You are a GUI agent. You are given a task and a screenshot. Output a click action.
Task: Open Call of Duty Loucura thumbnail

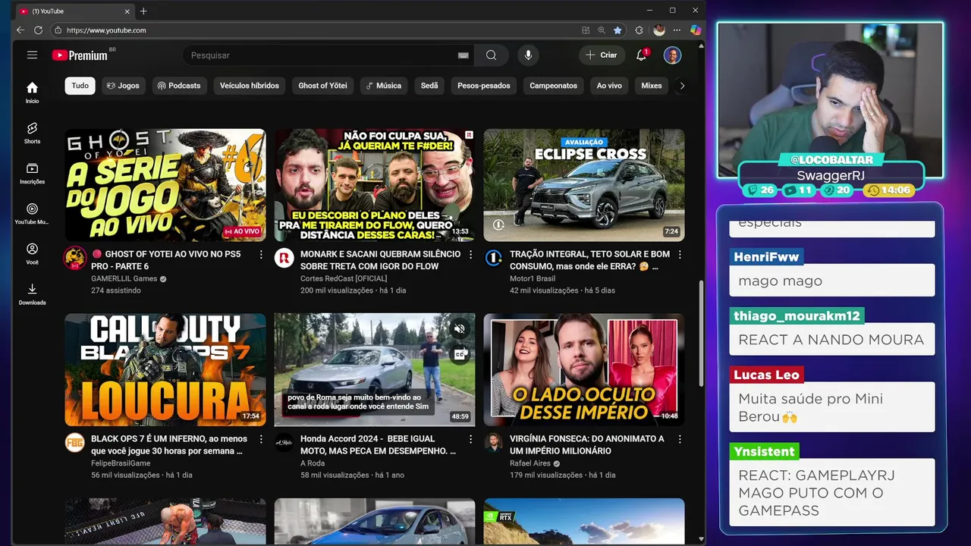(165, 369)
